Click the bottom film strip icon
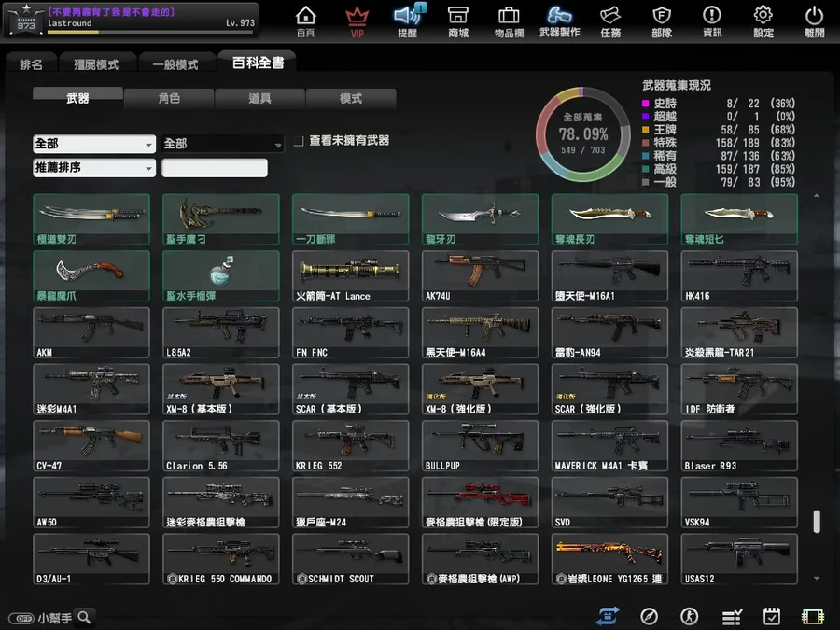 [813, 617]
